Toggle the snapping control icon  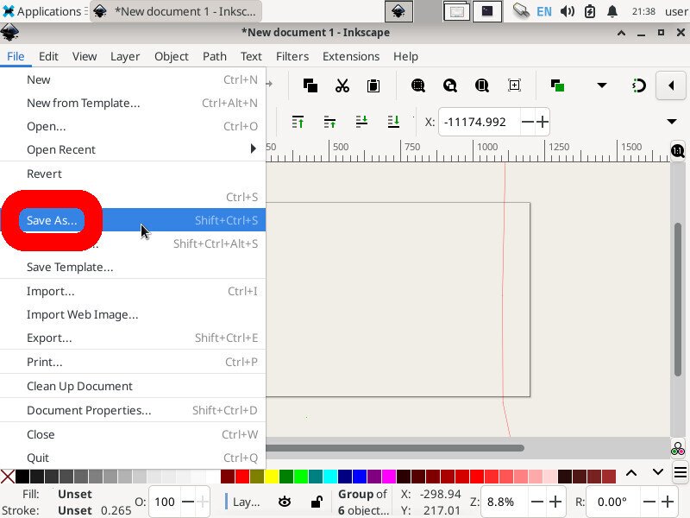pos(638,85)
